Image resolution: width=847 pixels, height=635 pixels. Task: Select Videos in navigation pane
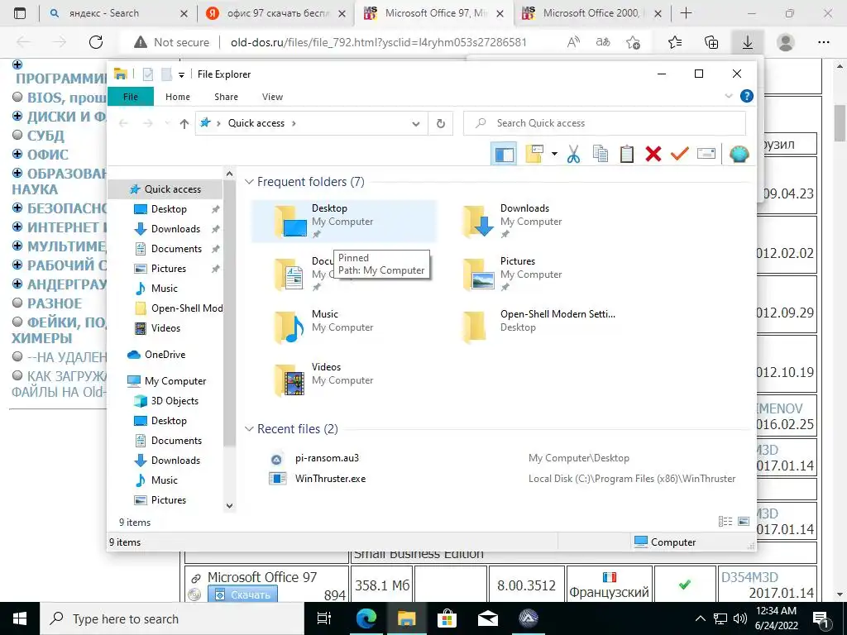[x=165, y=328]
